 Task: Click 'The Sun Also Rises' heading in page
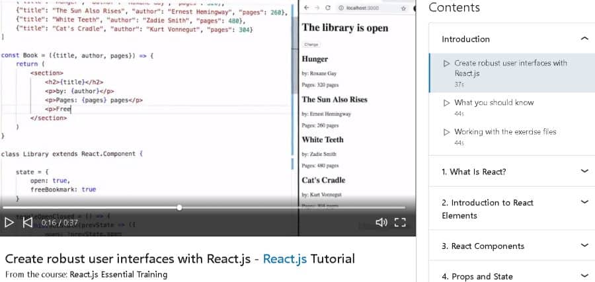(x=335, y=100)
